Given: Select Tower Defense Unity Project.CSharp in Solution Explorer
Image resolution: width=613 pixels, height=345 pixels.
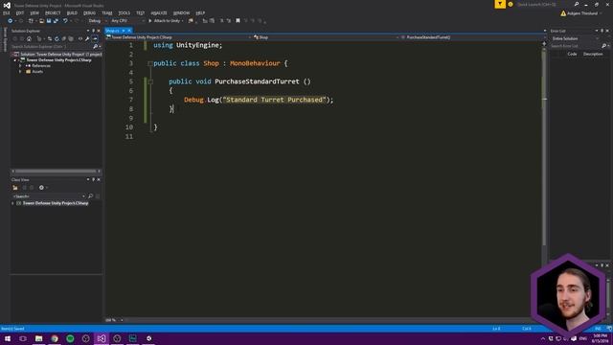Looking at the screenshot, I should [58, 59].
